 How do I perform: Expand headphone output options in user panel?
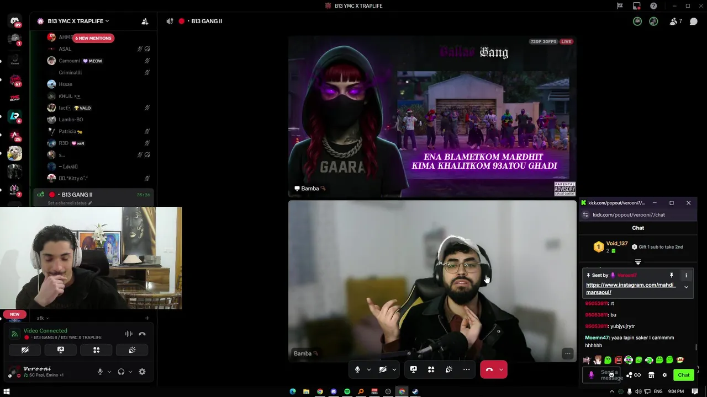pos(130,372)
